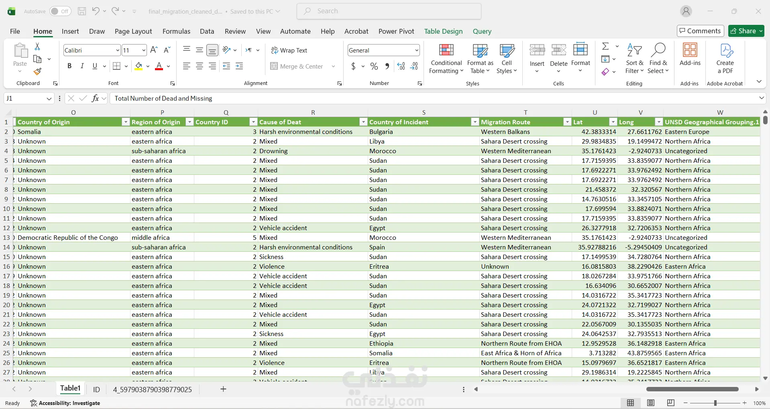770x409 pixels.
Task: Click Create a PDF in Adobe Acrobat group
Action: (725, 59)
